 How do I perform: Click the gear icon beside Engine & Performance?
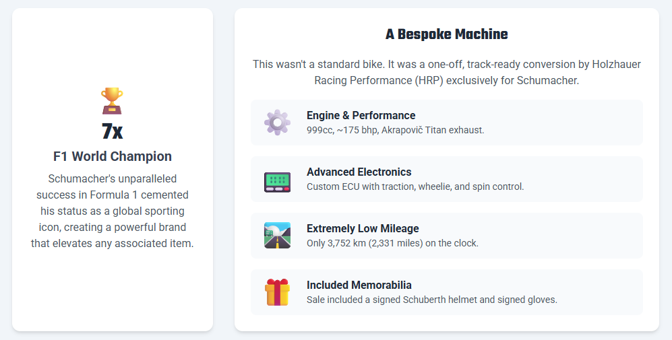[277, 123]
